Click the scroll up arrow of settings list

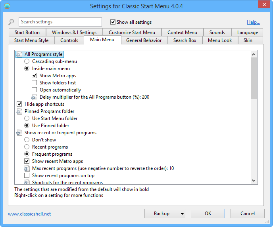pos(254,54)
